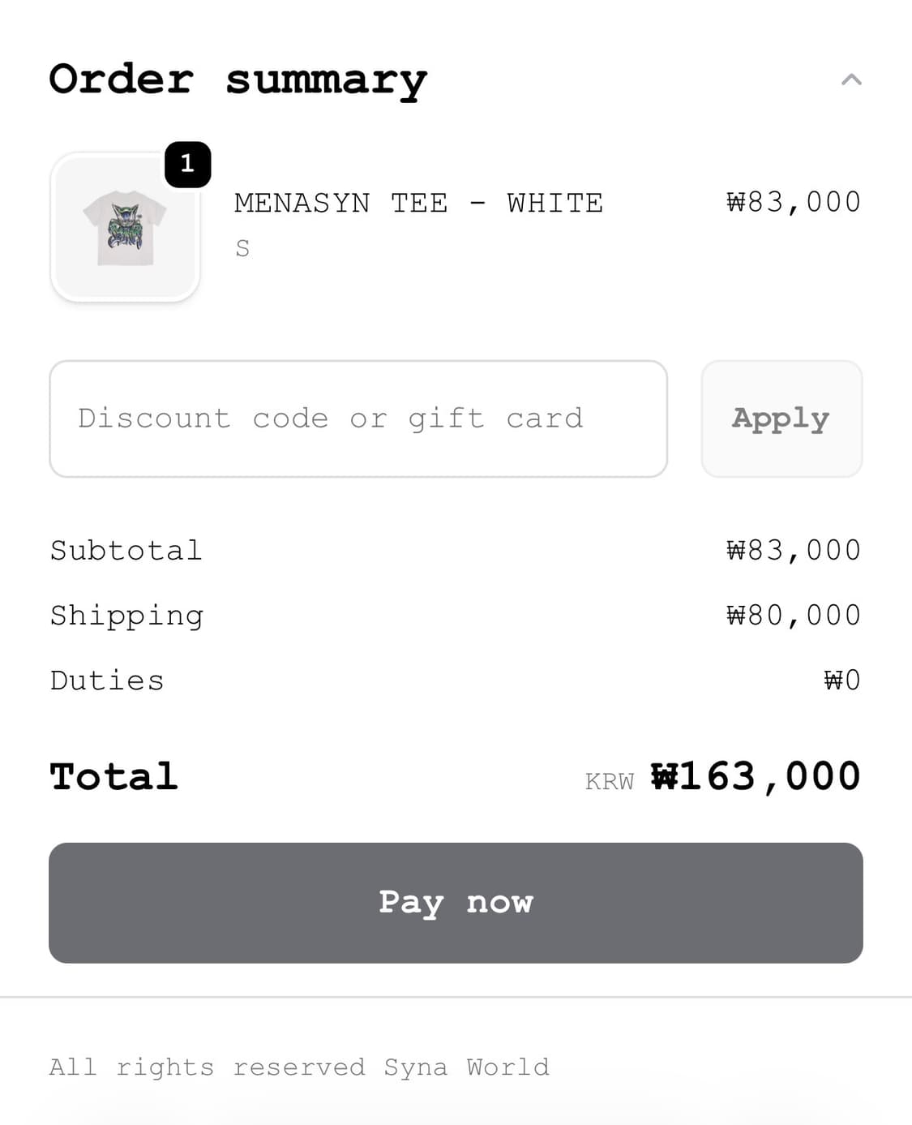Select the MENASYN TEE - WHITE product name
The image size is (912, 1125).
418,203
